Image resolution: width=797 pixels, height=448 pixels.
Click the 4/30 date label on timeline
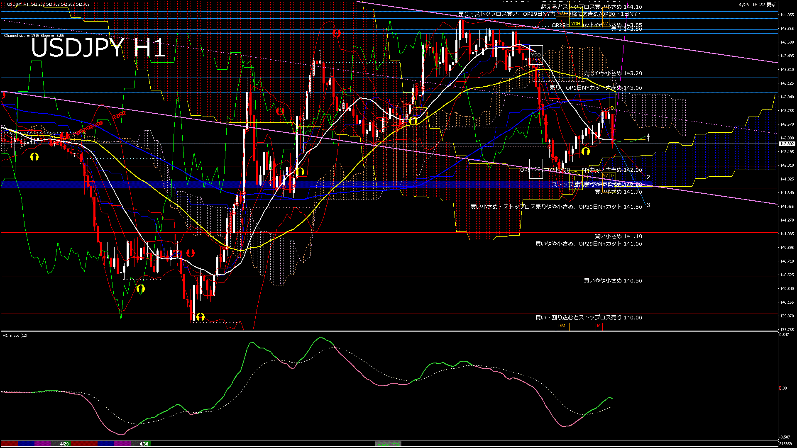(x=144, y=444)
